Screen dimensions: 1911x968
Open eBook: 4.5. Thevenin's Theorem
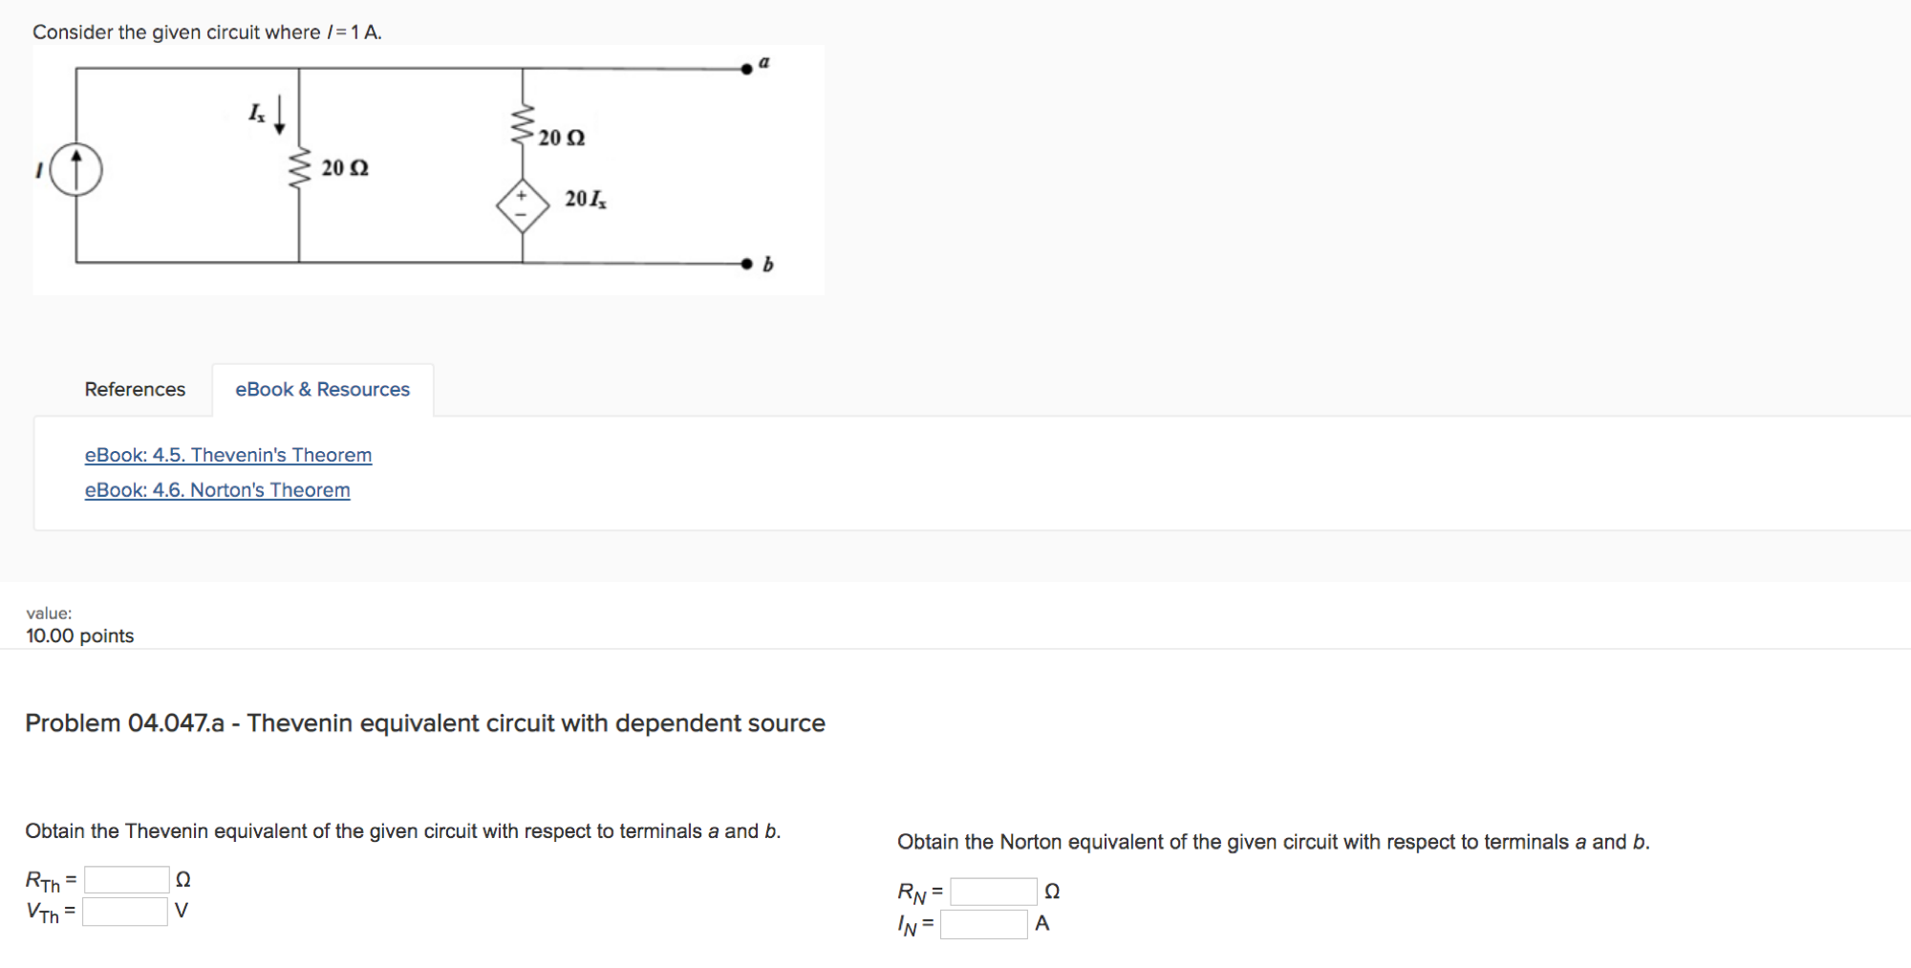tap(227, 455)
